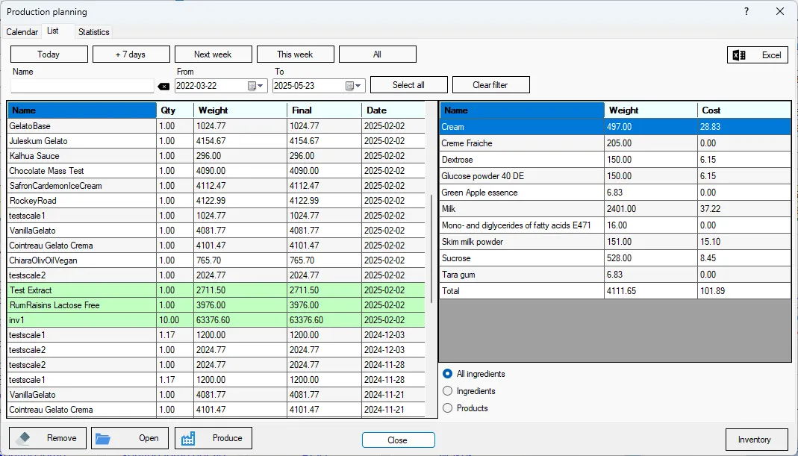Click the Open button with folder icon
The height and width of the screenshot is (456, 798).
point(130,438)
